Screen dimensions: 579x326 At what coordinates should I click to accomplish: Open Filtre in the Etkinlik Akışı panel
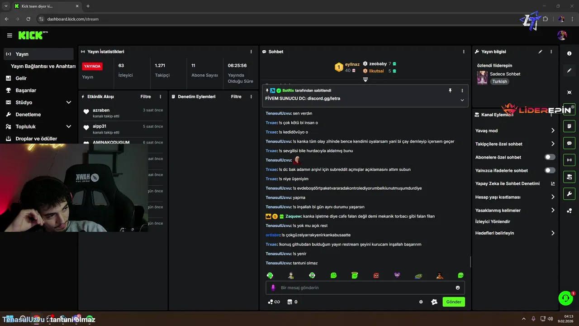146,96
